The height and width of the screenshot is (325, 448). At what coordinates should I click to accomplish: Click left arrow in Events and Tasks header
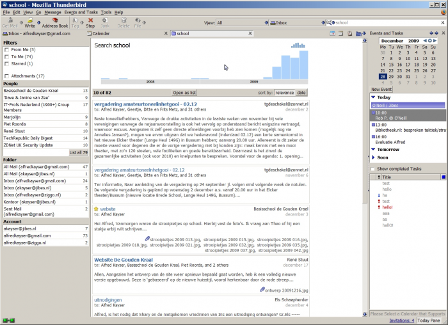(x=431, y=33)
